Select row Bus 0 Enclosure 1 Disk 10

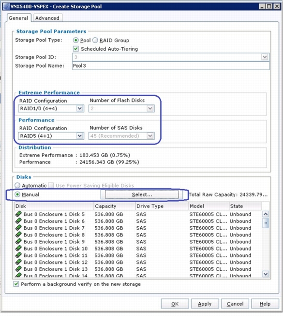tap(138, 249)
